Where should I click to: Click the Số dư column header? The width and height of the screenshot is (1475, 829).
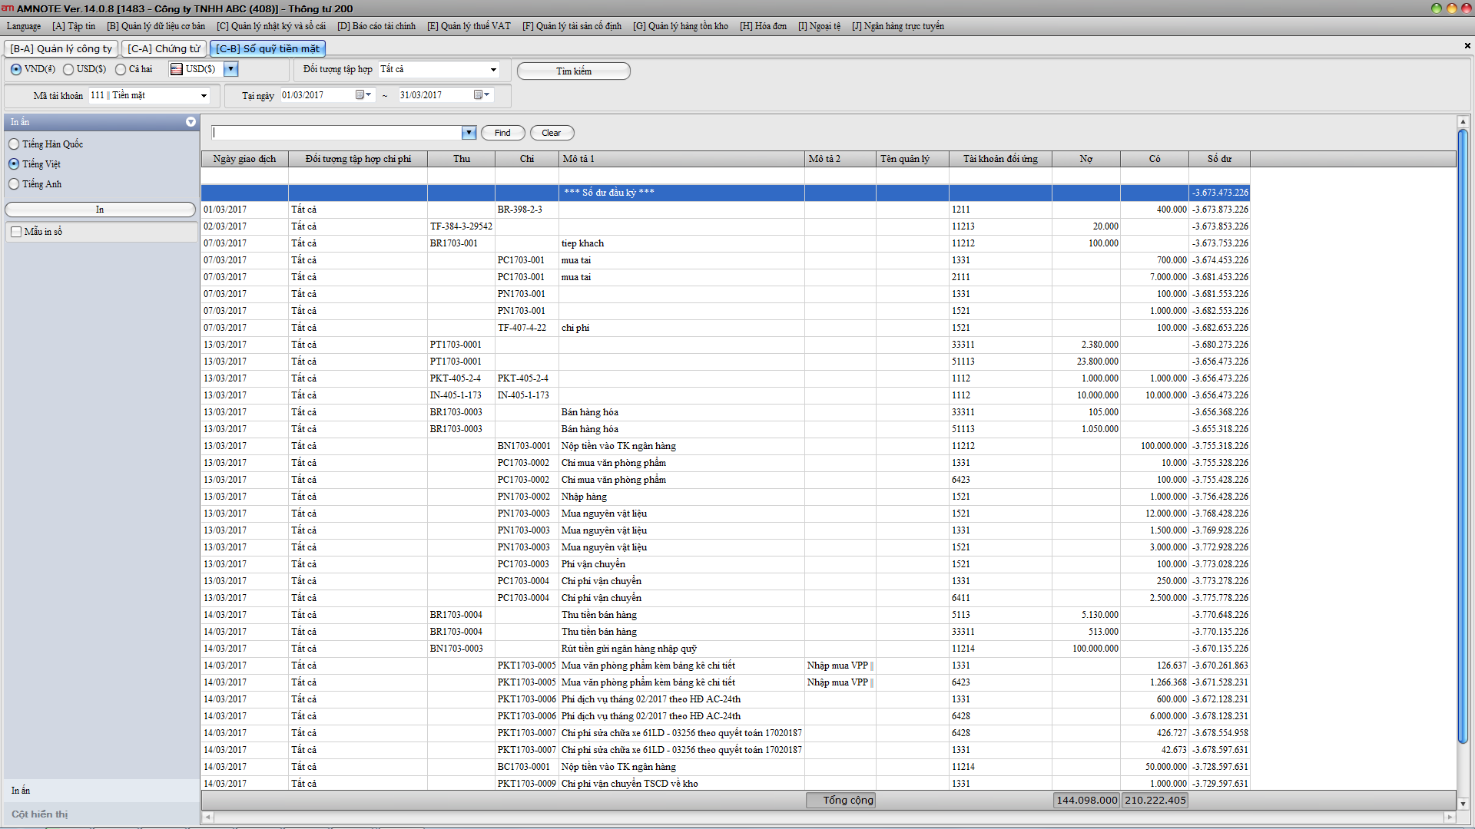[x=1218, y=159]
